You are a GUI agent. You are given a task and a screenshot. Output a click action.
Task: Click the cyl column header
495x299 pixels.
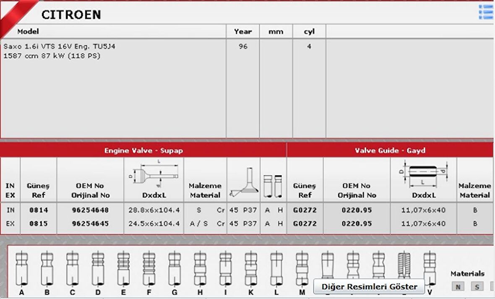point(309,31)
